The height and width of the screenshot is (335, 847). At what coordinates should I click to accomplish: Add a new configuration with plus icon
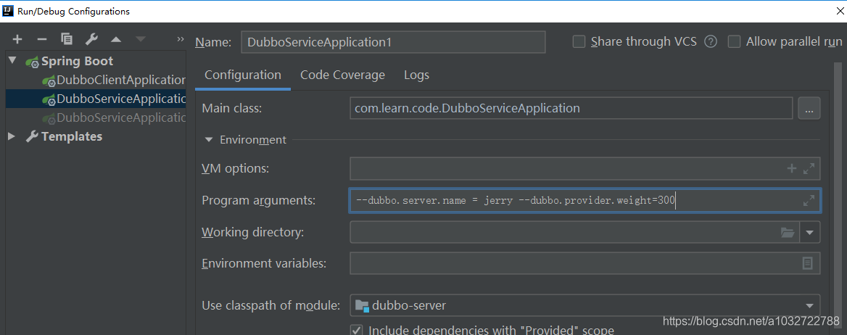tap(17, 39)
